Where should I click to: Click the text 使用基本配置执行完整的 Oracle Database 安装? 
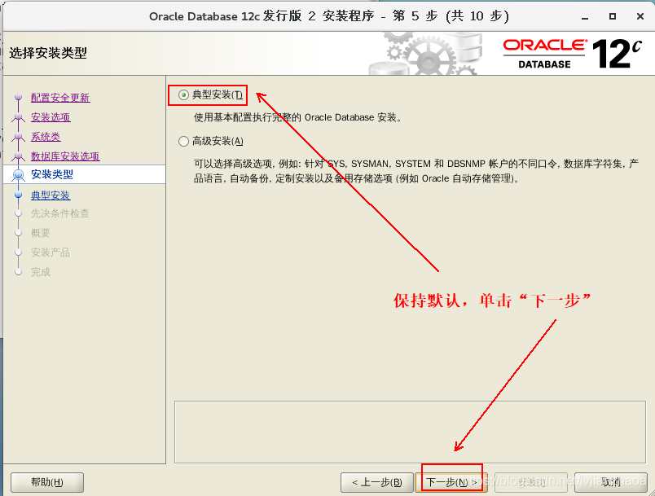pyautogui.click(x=297, y=117)
